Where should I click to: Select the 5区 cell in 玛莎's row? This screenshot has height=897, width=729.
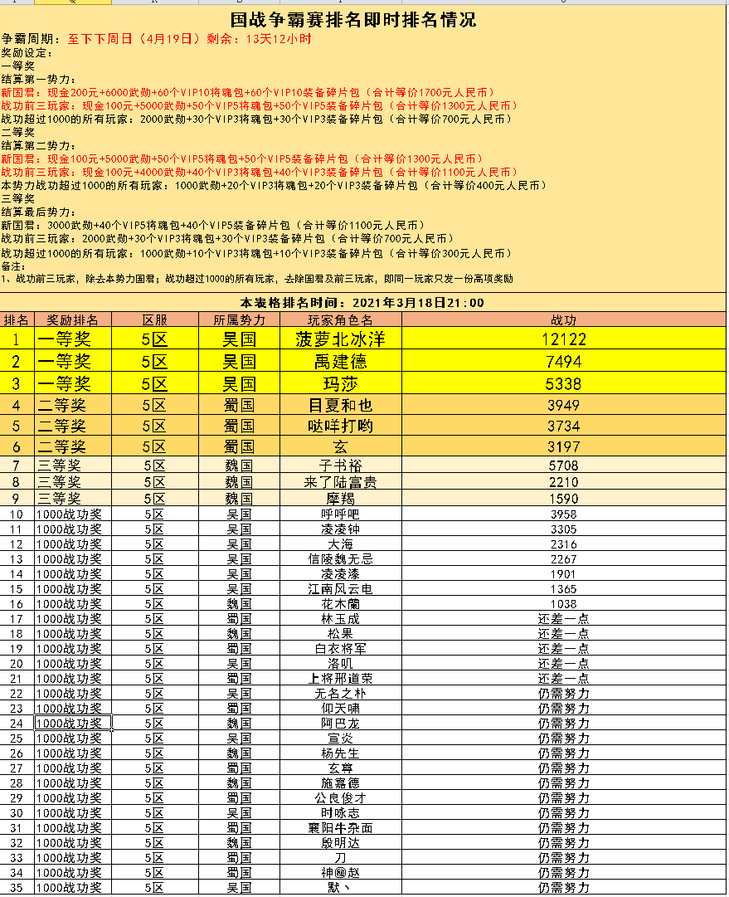155,384
